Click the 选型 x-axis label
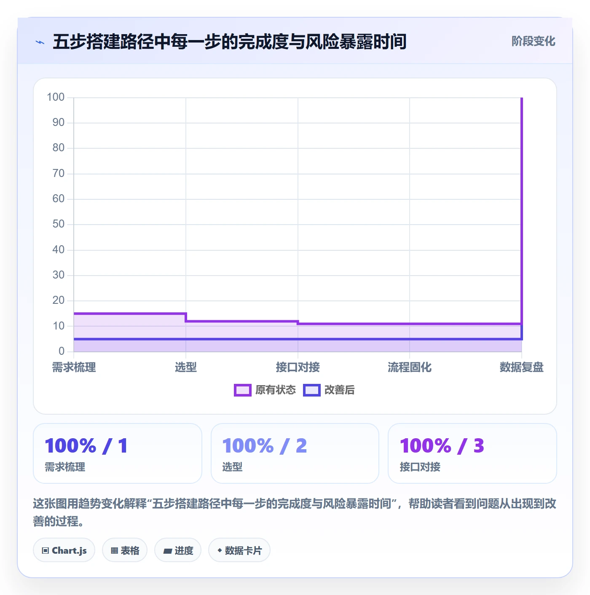The width and height of the screenshot is (590, 595). tap(186, 367)
